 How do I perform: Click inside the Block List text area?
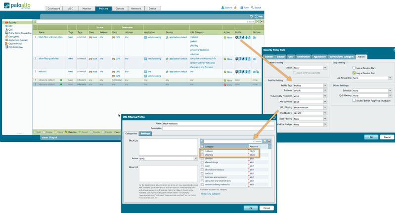click(x=168, y=147)
